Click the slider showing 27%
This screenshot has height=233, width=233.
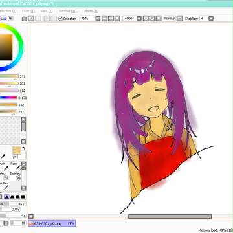pyautogui.click(x=10, y=209)
